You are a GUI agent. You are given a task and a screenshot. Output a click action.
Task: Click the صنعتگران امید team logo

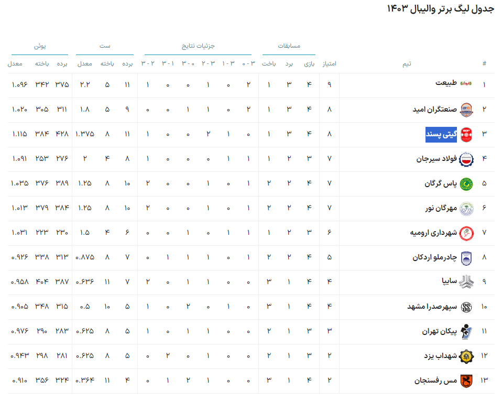tap(466, 110)
